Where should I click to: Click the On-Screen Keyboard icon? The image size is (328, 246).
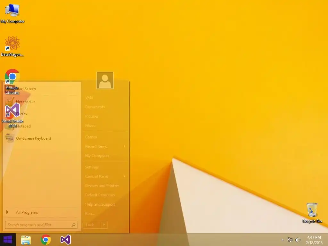pyautogui.click(x=9, y=138)
